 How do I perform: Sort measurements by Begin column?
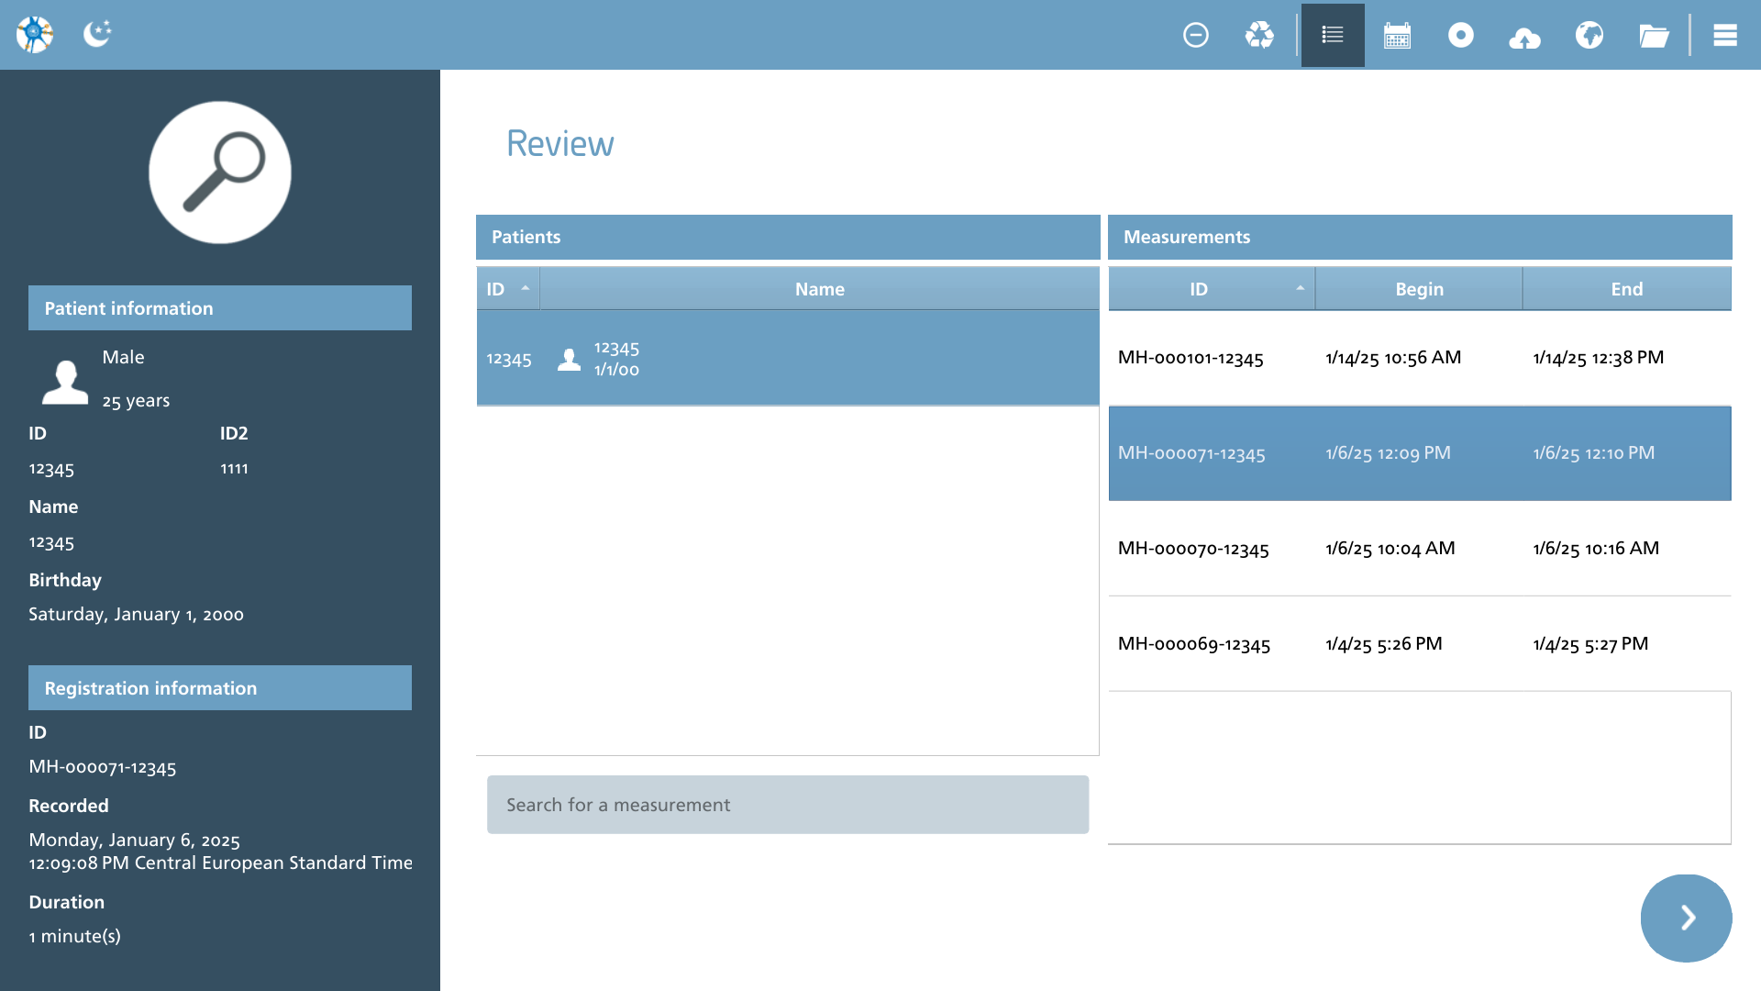(x=1419, y=289)
